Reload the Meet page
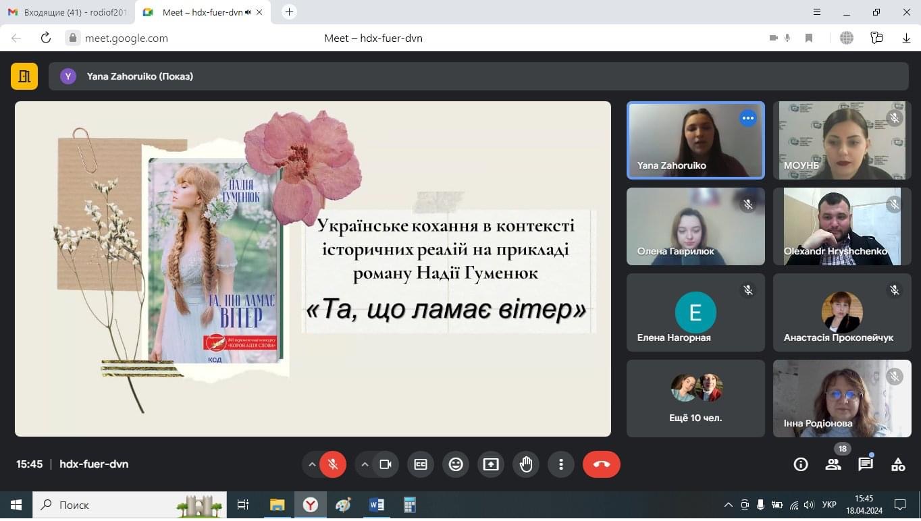This screenshot has width=921, height=521. click(x=46, y=38)
